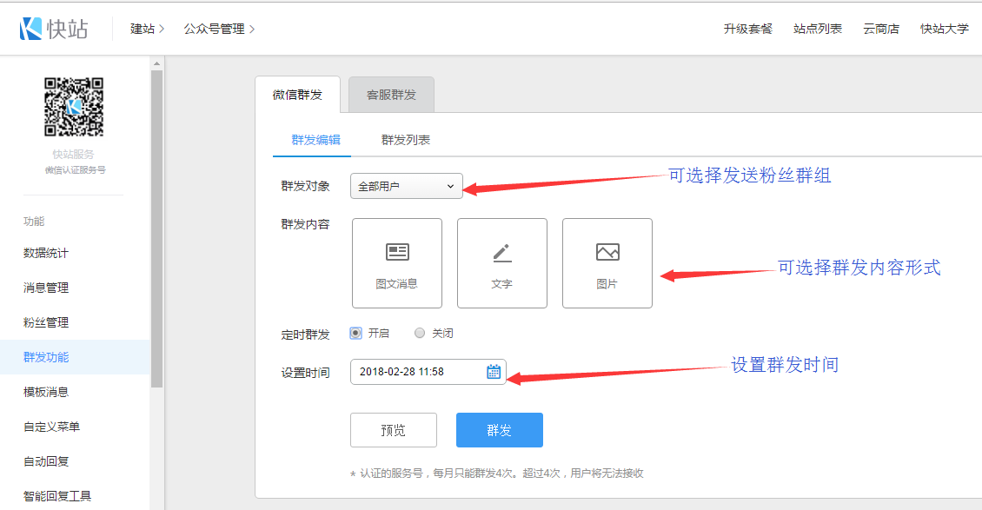Open the 群发对象 全部用户 dropdown
Image resolution: width=982 pixels, height=510 pixels.
point(406,186)
